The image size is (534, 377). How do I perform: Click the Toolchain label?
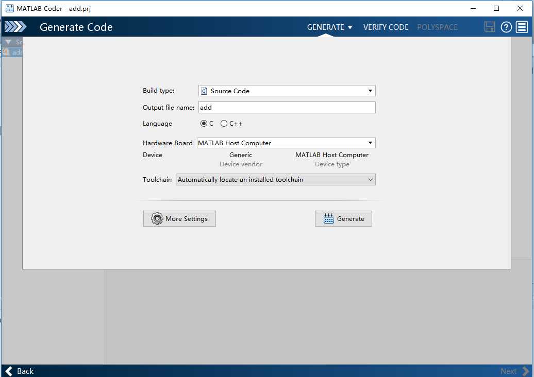point(157,179)
